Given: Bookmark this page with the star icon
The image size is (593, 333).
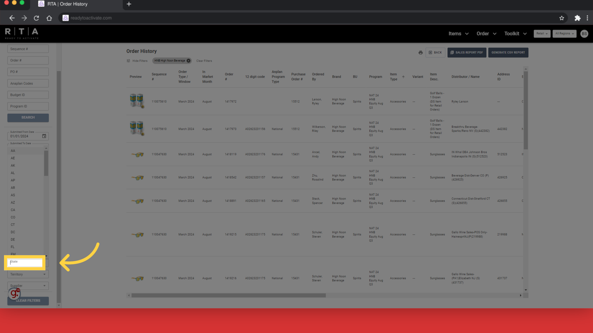Looking at the screenshot, I should (x=561, y=18).
